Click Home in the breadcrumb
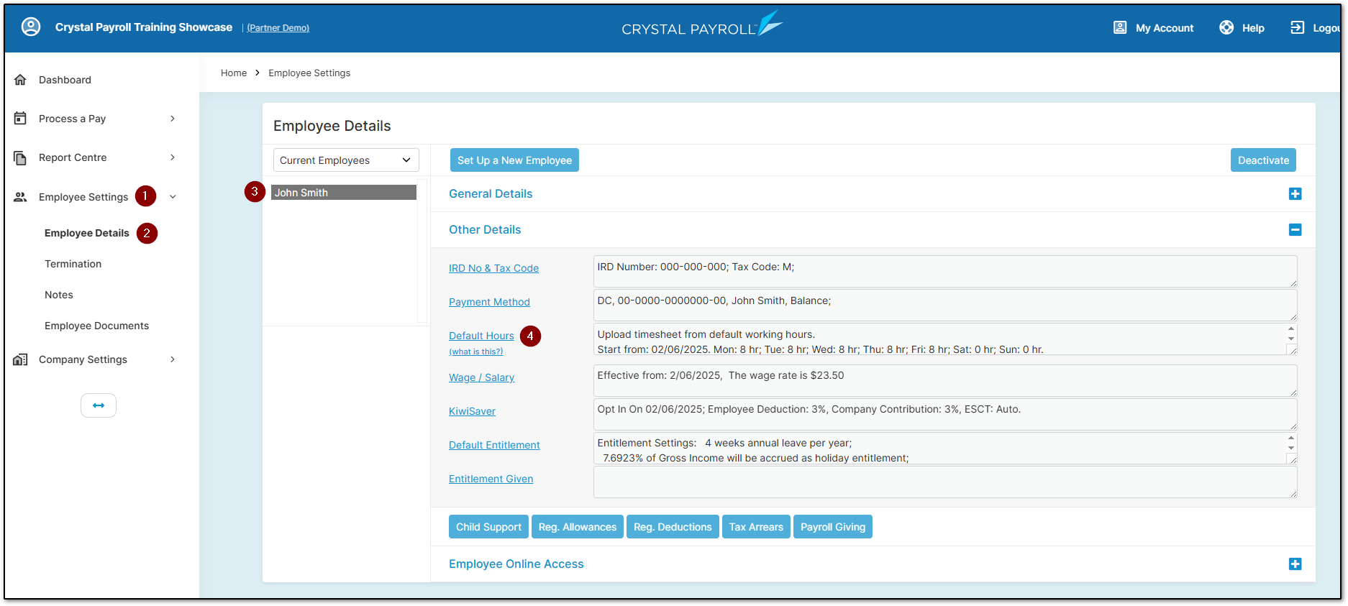This screenshot has height=606, width=1348. [x=234, y=73]
